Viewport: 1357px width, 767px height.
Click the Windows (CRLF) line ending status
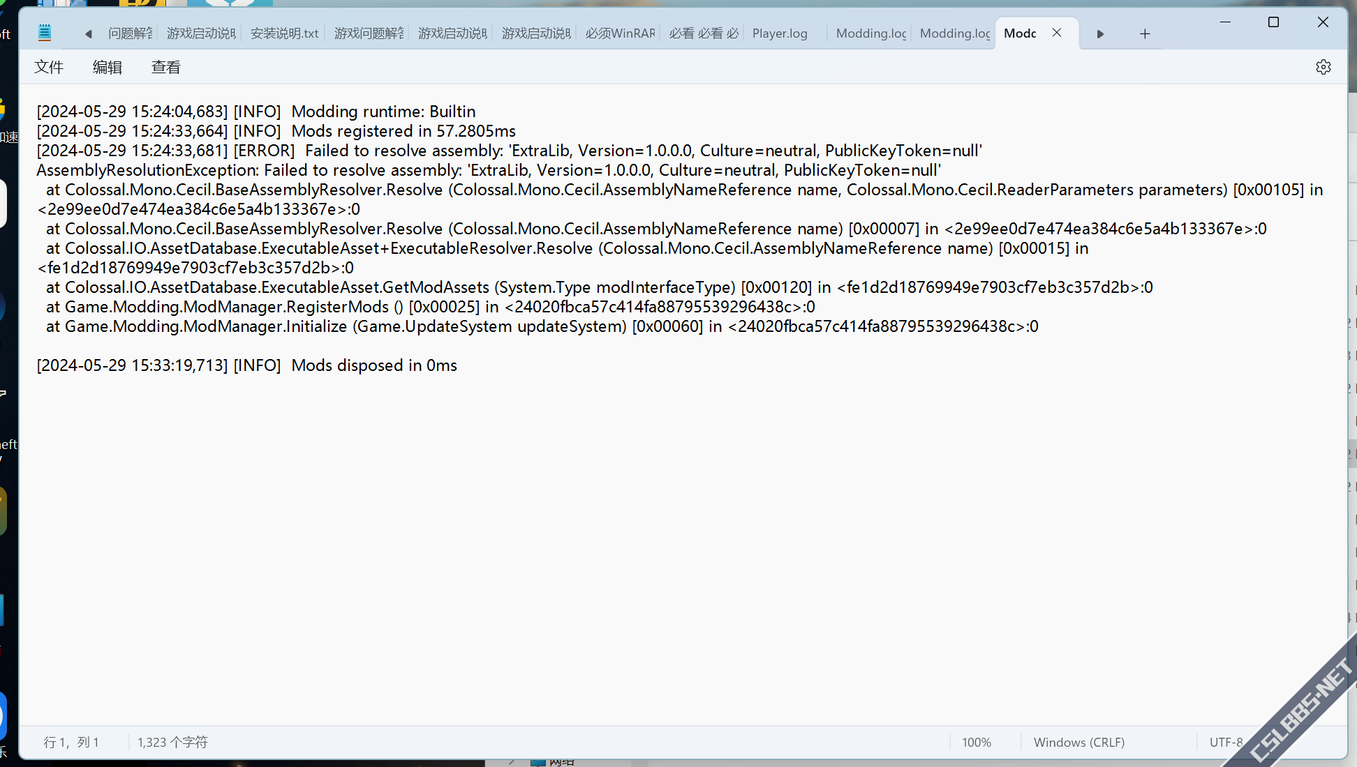tap(1078, 743)
